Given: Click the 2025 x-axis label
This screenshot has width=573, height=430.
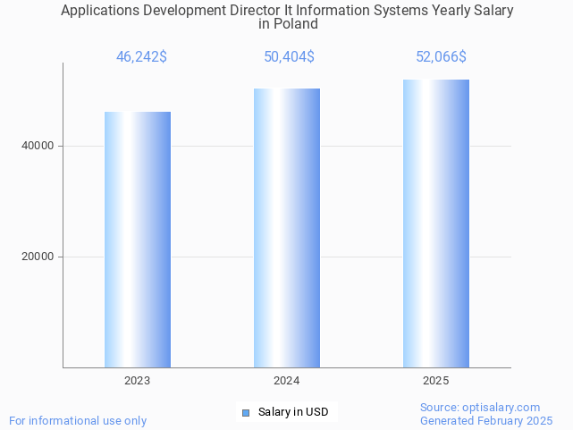Looking at the screenshot, I should point(435,381).
